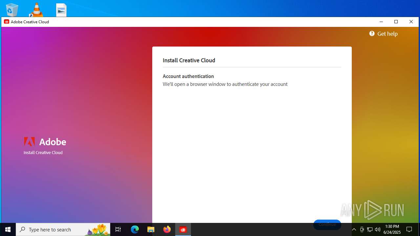This screenshot has width=420, height=236.
Task: Click the "Account authentication" text
Action: pyautogui.click(x=188, y=76)
